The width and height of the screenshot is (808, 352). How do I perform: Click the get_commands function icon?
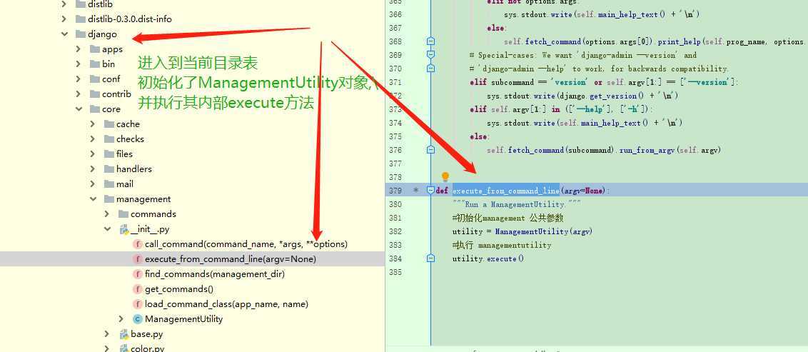pyautogui.click(x=138, y=288)
